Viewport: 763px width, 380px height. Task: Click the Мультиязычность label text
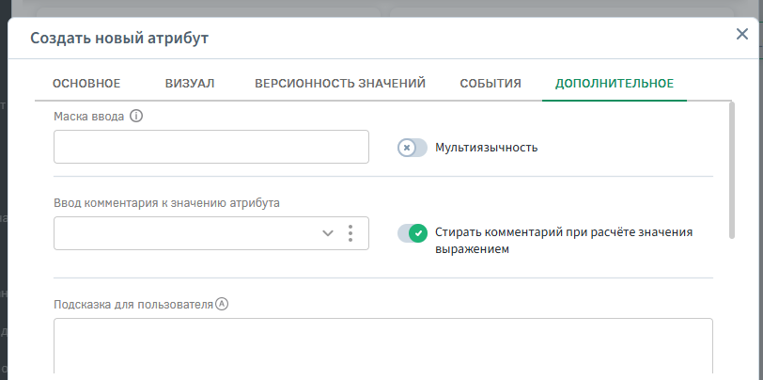(x=487, y=148)
